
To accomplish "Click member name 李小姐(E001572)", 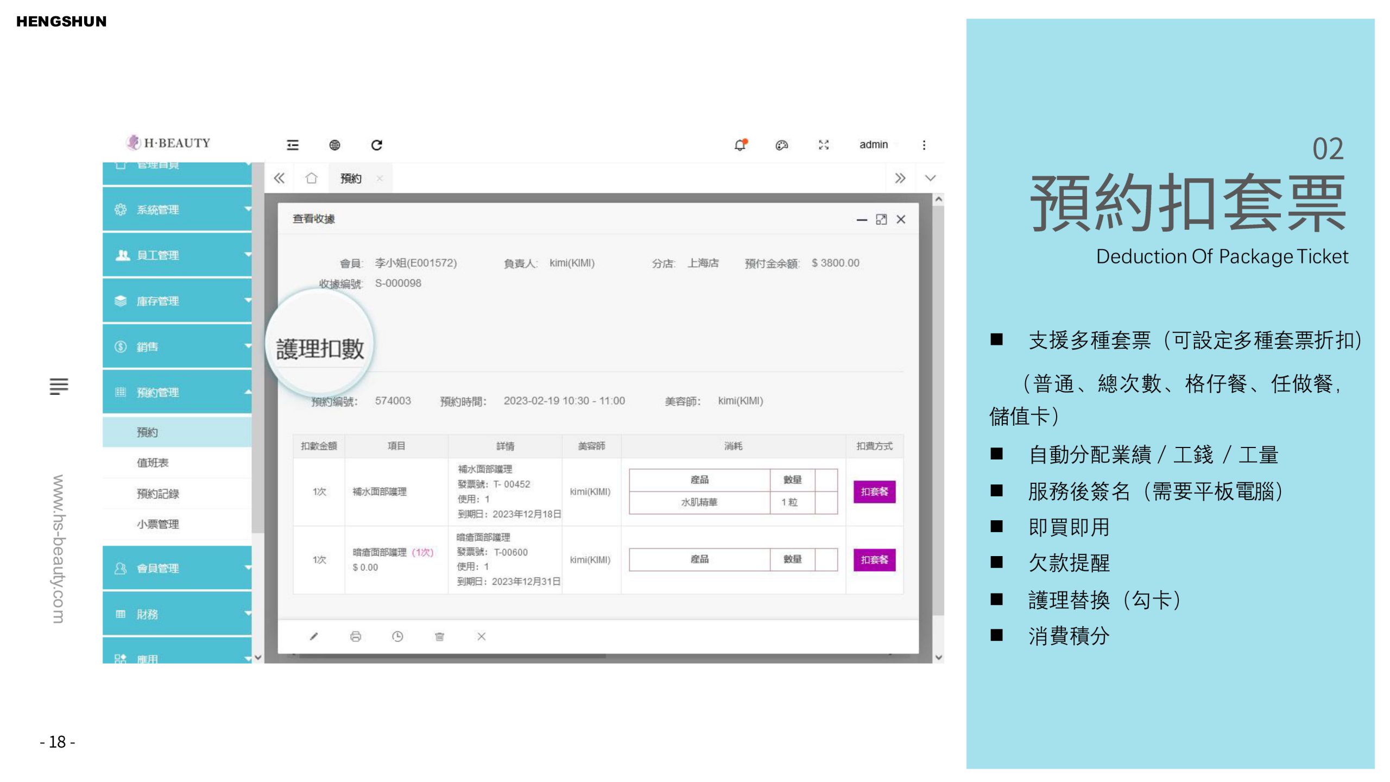I will (416, 263).
